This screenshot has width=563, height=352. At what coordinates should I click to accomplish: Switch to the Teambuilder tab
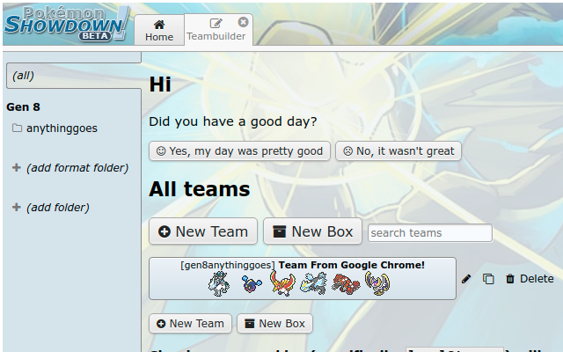point(216,30)
